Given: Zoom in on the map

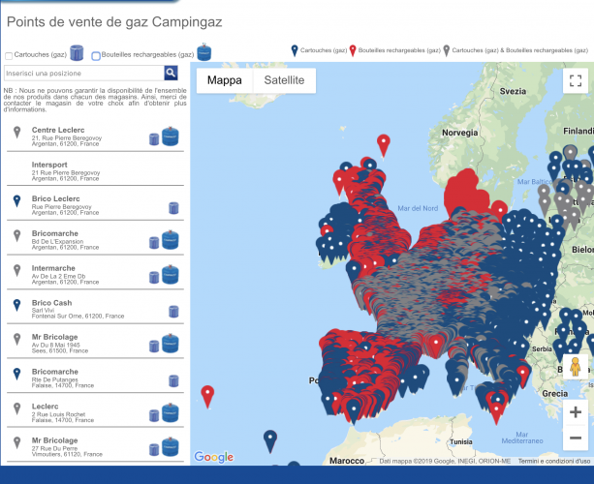Looking at the screenshot, I should (x=576, y=408).
